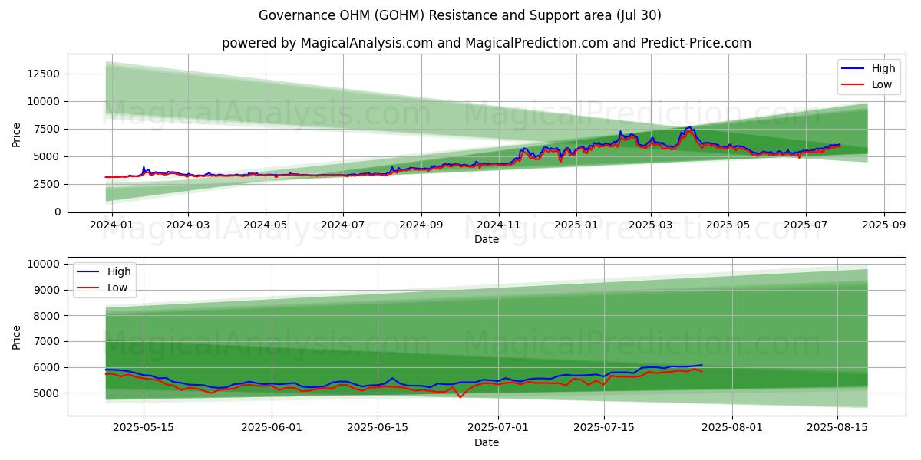Click the "2025-09" x-axis tick label
Viewport: 921px width, 460px height.
coord(884,225)
